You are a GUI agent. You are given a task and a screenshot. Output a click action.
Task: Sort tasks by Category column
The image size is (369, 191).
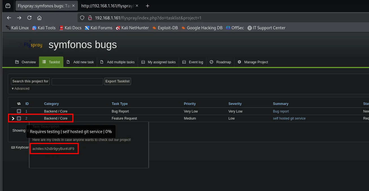point(51,104)
